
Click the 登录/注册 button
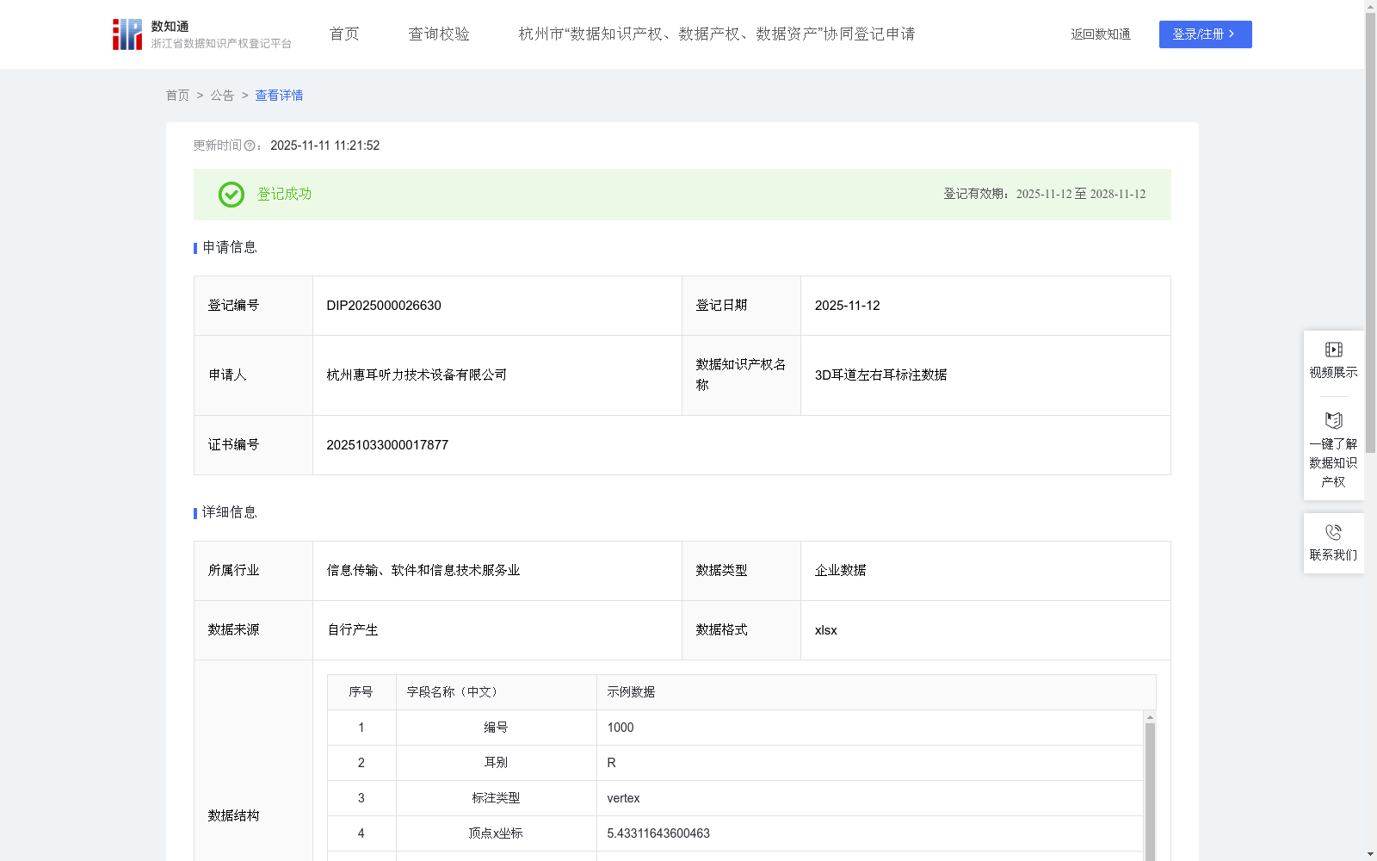pyautogui.click(x=1205, y=34)
